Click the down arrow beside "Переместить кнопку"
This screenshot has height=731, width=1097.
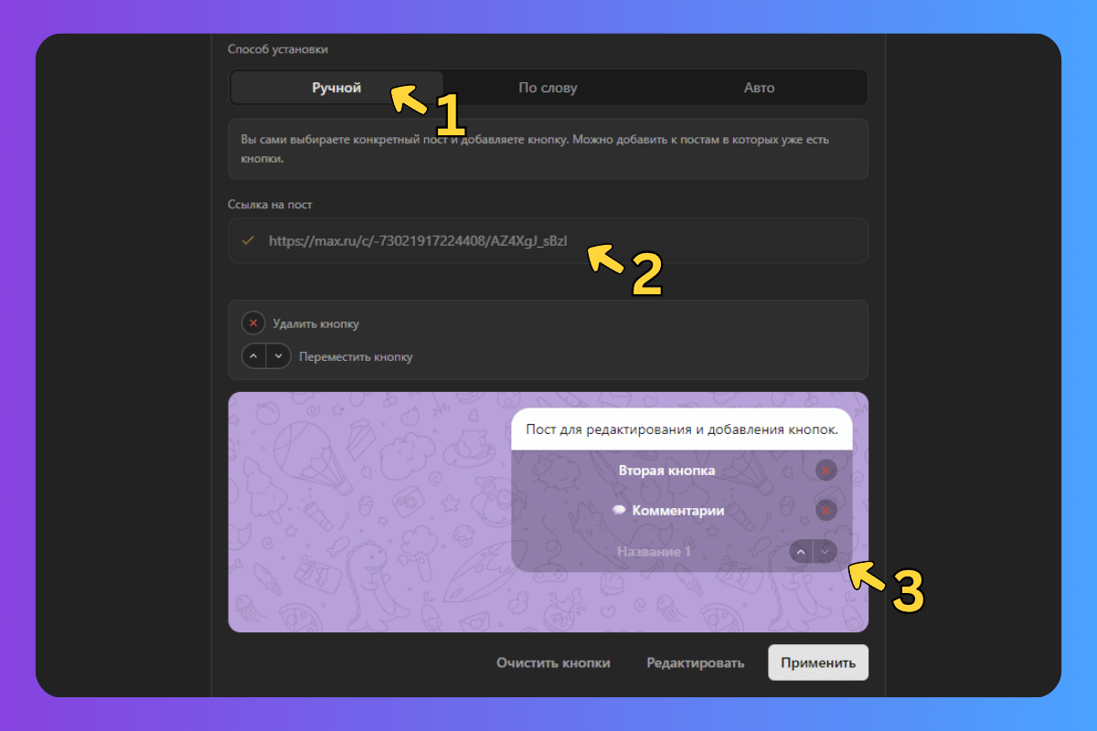(279, 355)
